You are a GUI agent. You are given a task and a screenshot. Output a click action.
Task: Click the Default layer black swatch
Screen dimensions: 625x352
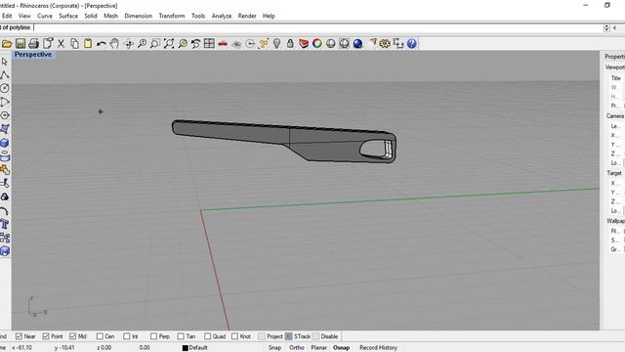[x=185, y=348]
